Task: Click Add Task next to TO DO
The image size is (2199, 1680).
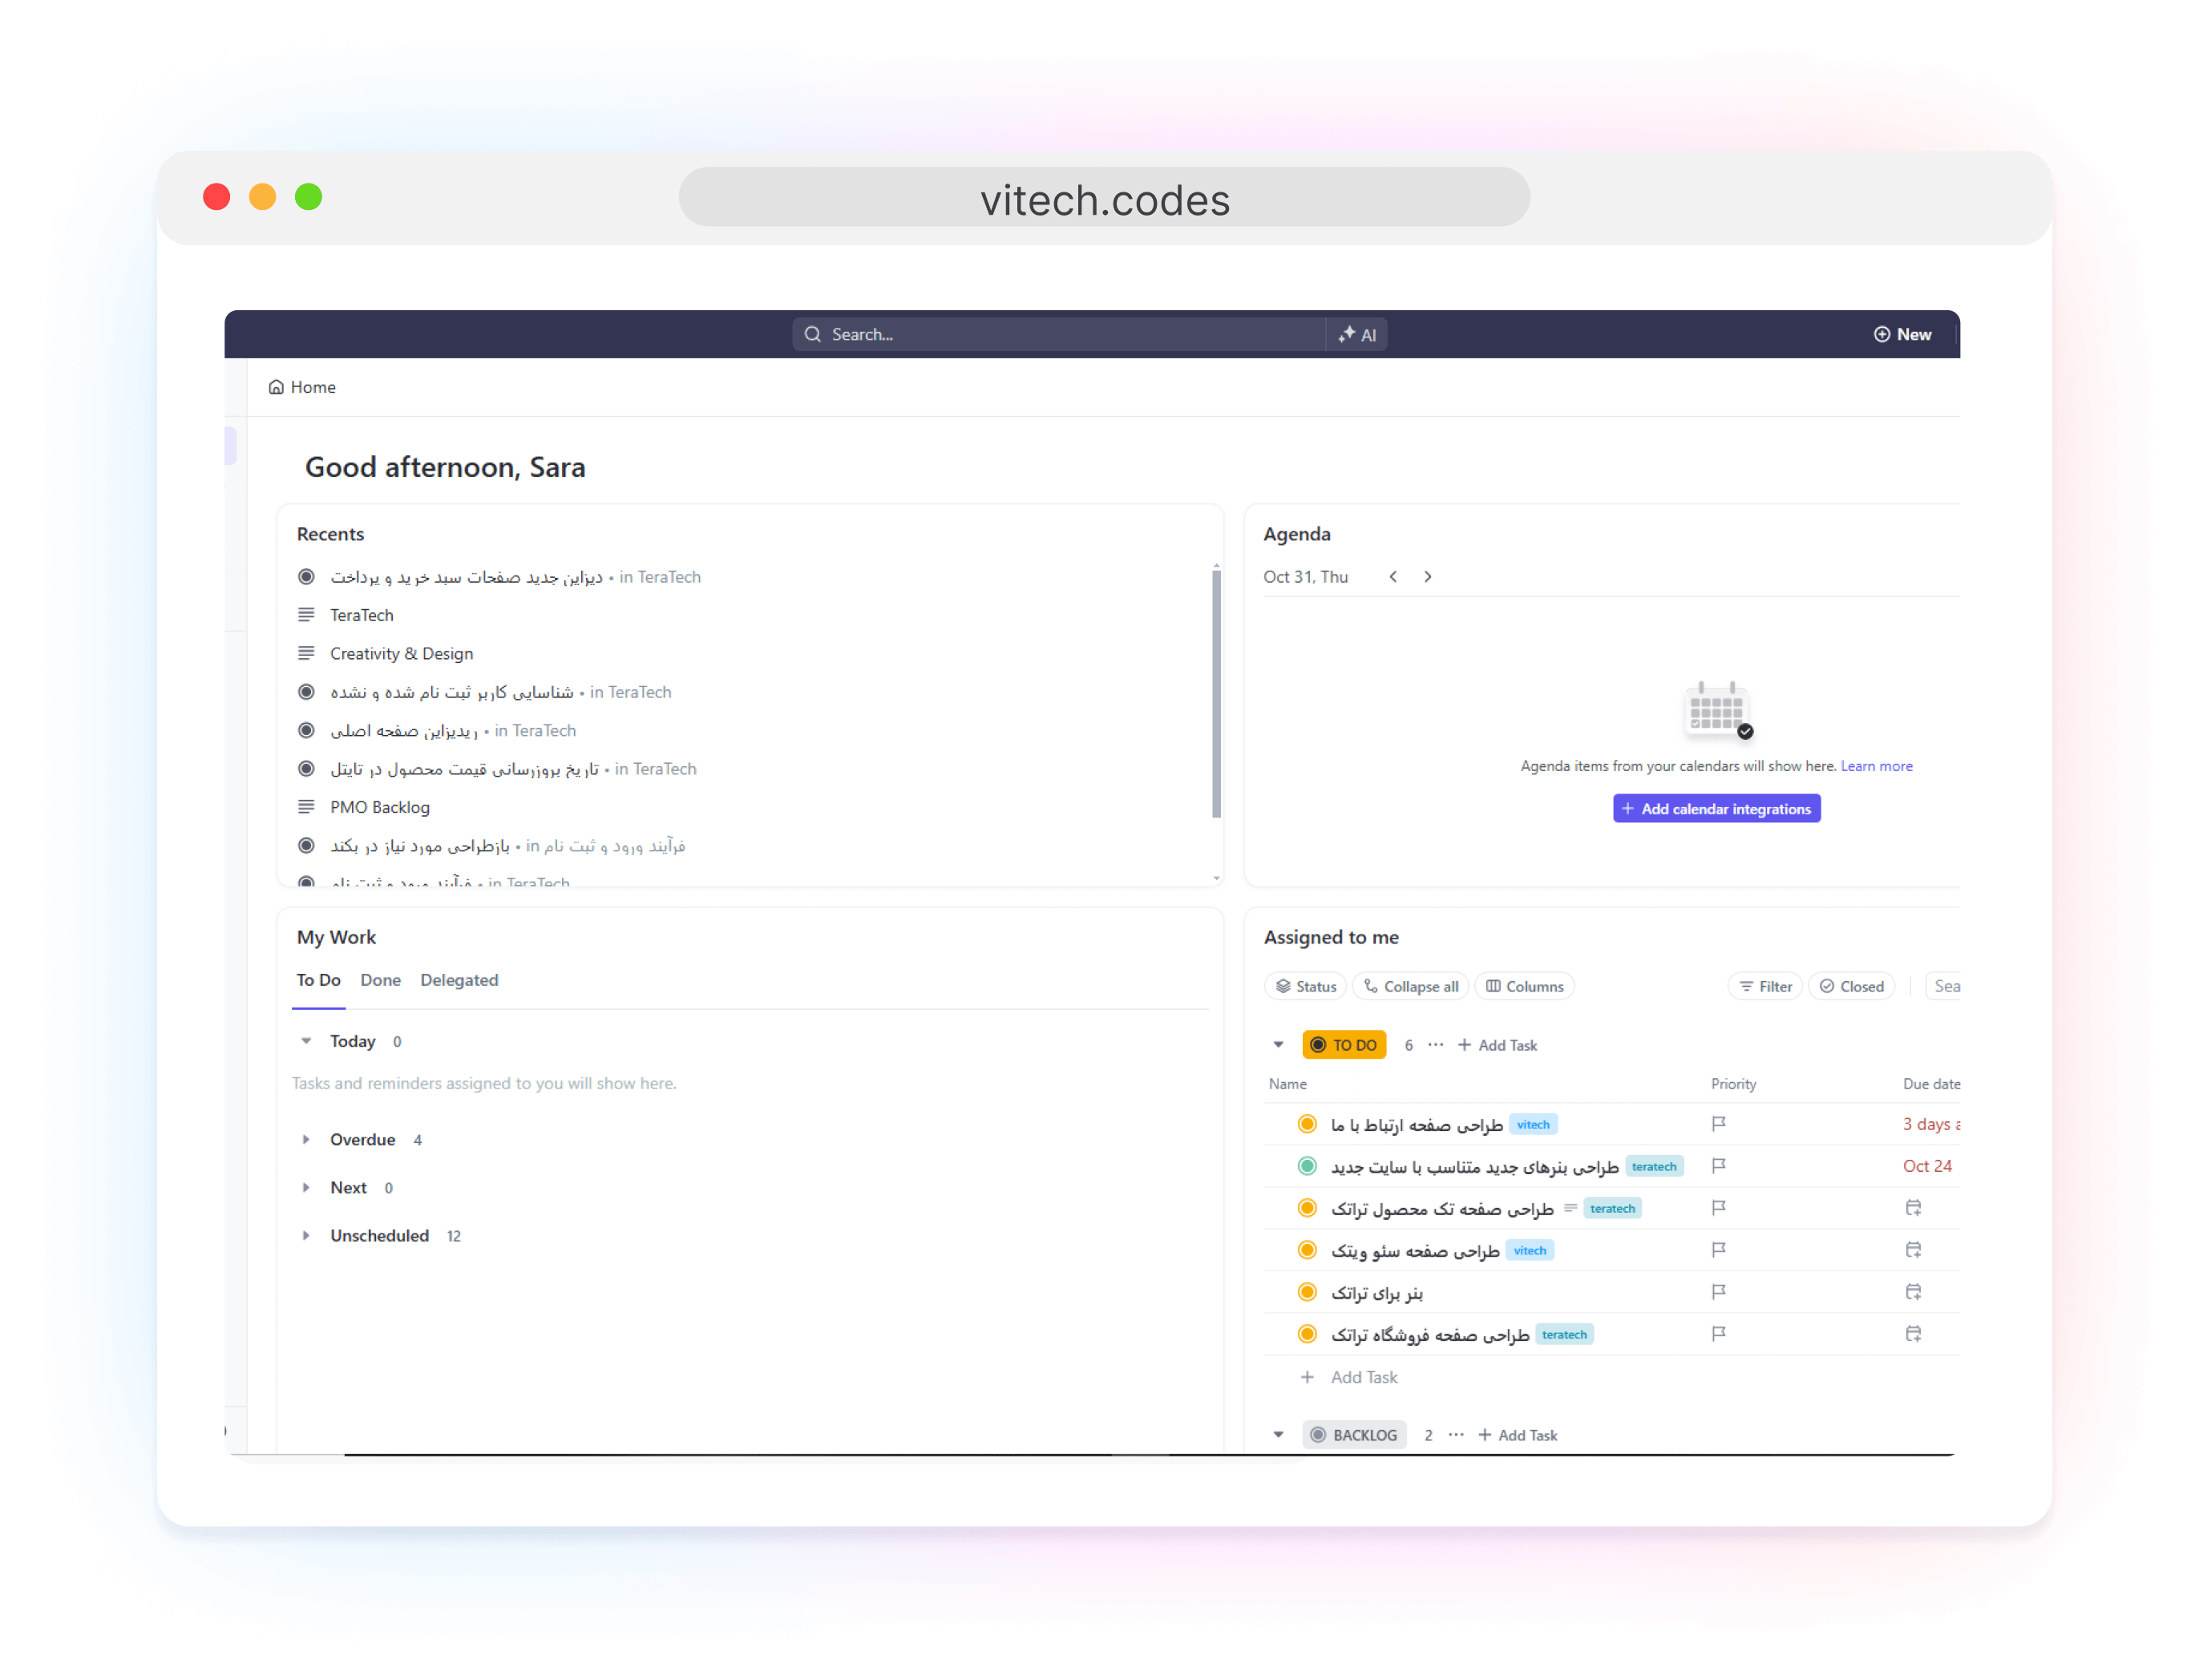Action: 1497,1045
